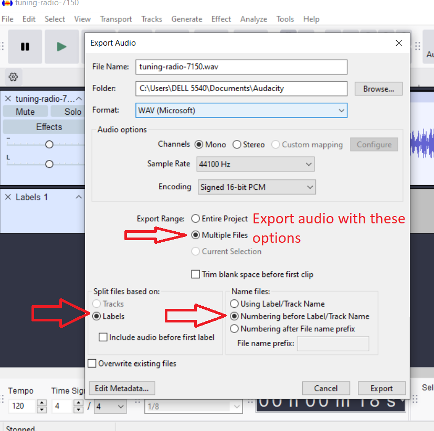Click the Edit Metadata... button
The width and height of the screenshot is (434, 431).
pos(122,389)
